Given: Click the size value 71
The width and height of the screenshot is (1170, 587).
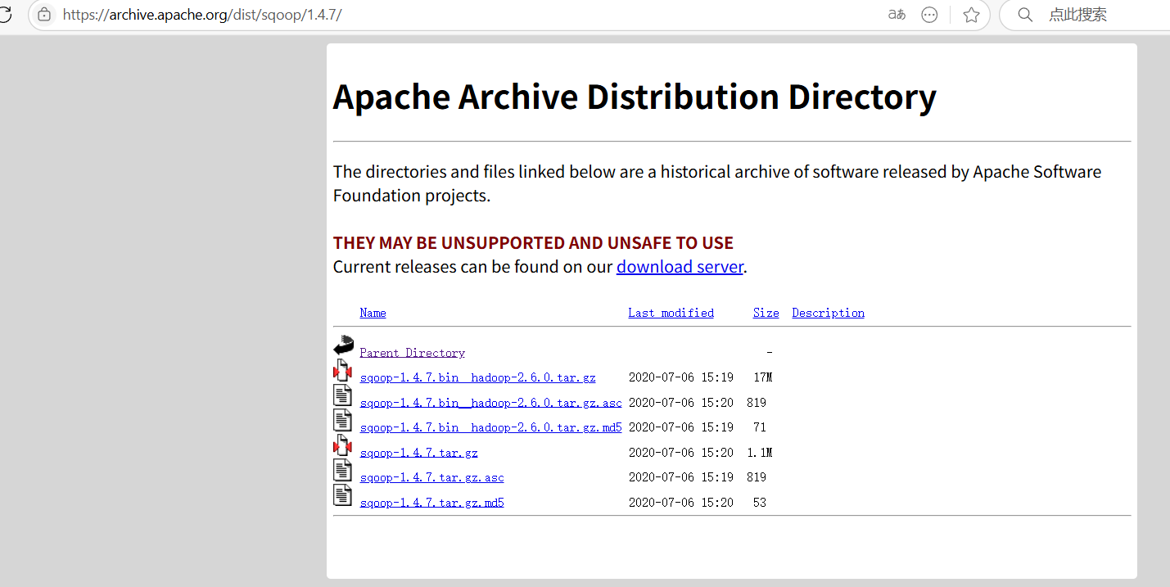Looking at the screenshot, I should point(760,427).
